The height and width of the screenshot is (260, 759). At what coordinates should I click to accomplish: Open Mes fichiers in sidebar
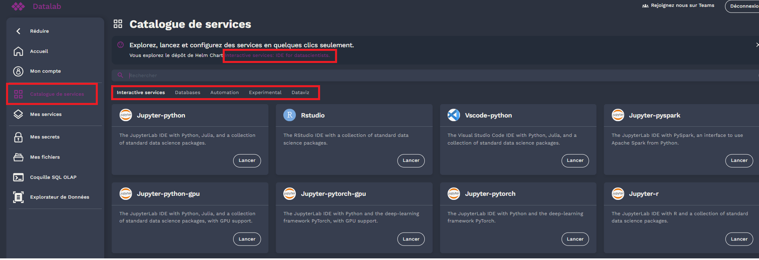(x=44, y=157)
